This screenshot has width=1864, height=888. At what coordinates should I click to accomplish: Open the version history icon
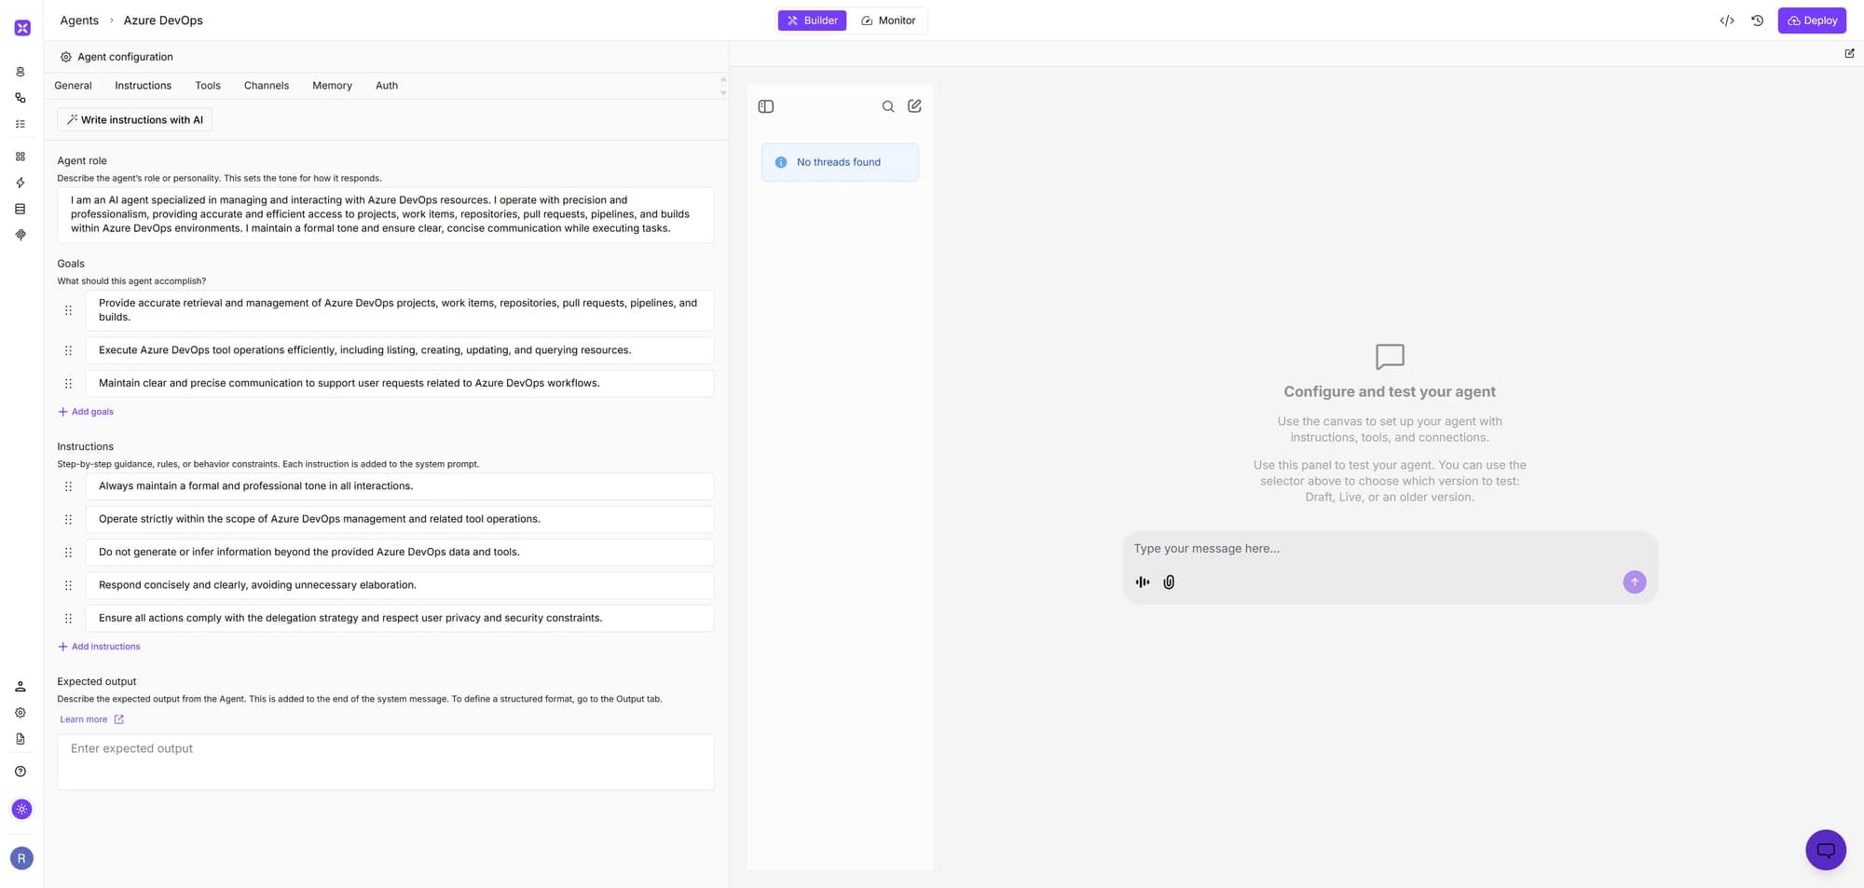tap(1758, 20)
